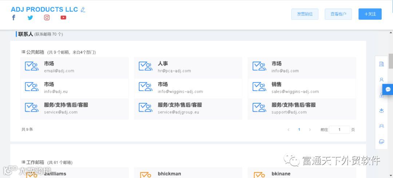This screenshot has height=178, width=393.
Task: Click the 联系人 section heading
Action: 25,34
